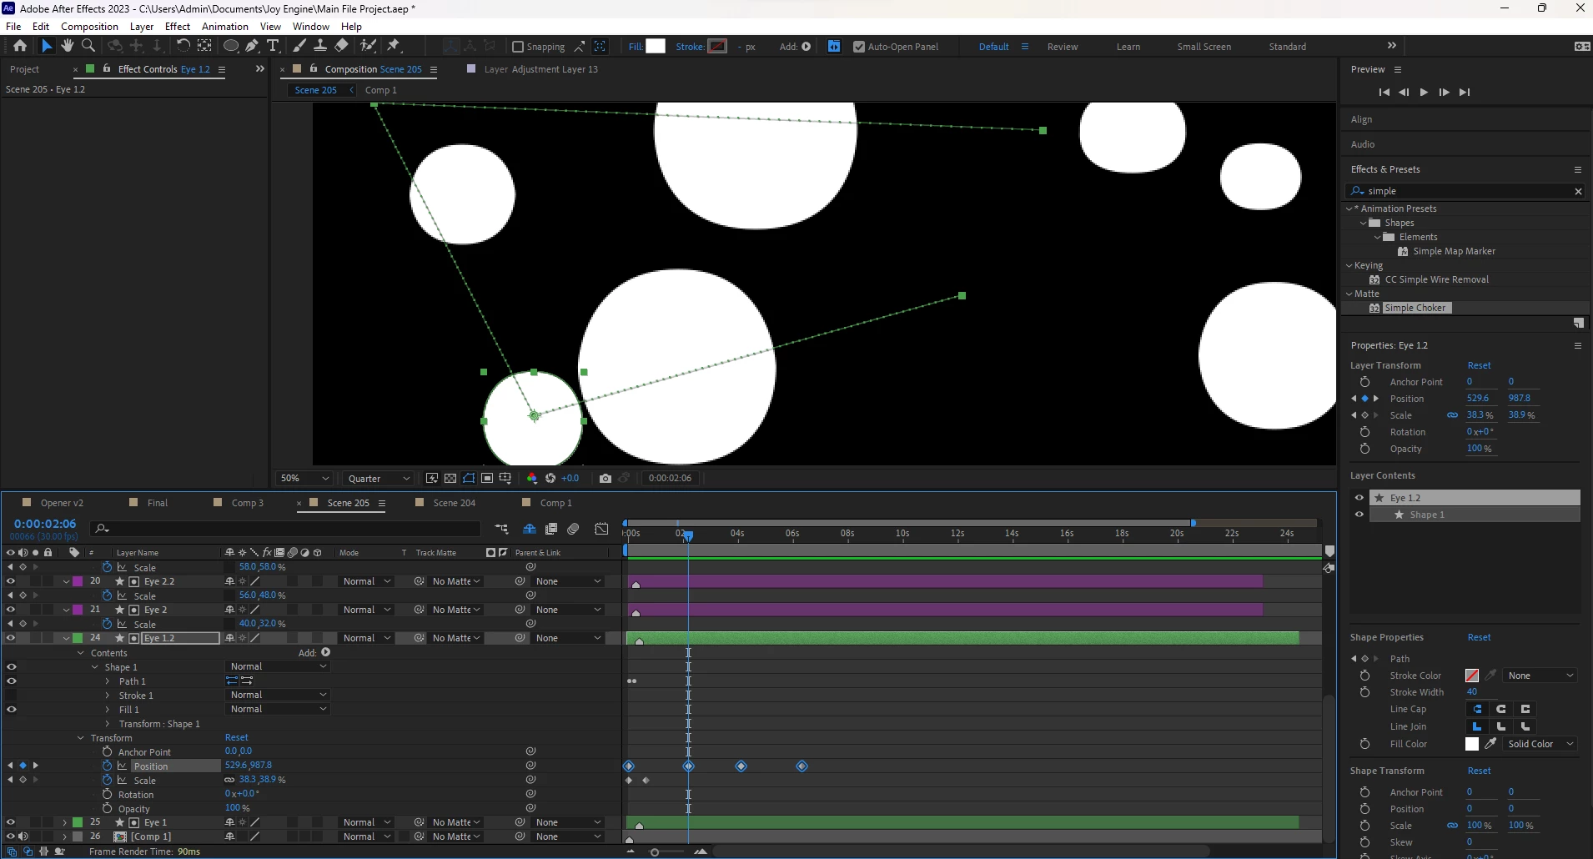
Task: Hide the Eye 2 layer
Action: [11, 610]
